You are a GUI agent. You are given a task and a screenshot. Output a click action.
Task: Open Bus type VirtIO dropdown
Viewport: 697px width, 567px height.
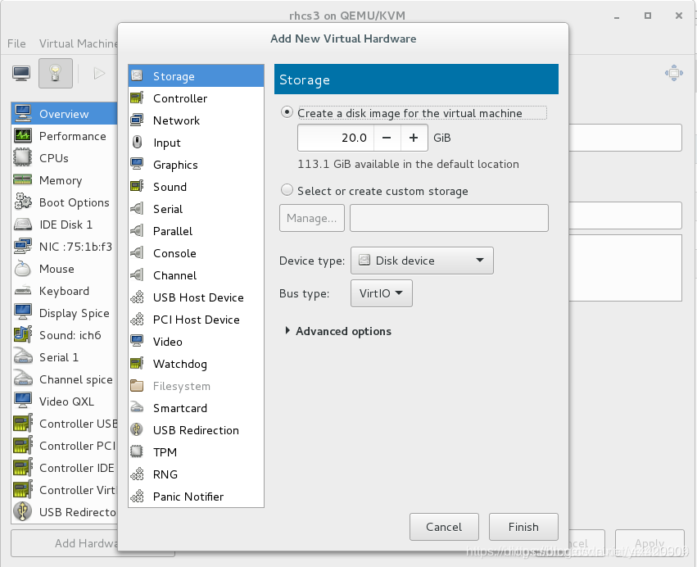(382, 293)
